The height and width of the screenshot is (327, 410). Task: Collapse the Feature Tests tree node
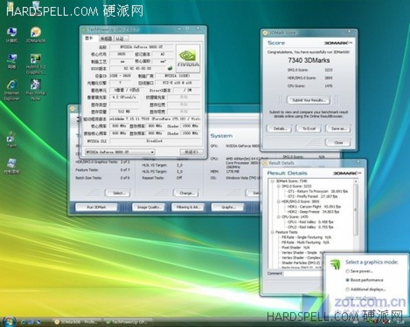tap(273, 232)
